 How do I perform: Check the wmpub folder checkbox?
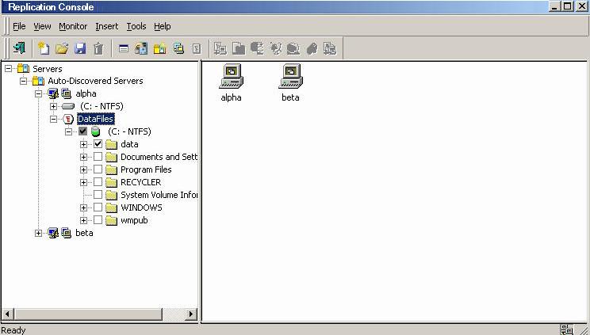tap(98, 220)
